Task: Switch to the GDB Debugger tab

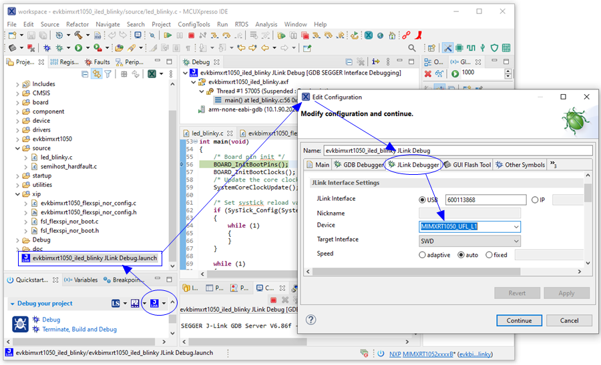Action: (x=359, y=165)
